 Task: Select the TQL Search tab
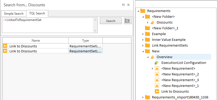(37, 13)
